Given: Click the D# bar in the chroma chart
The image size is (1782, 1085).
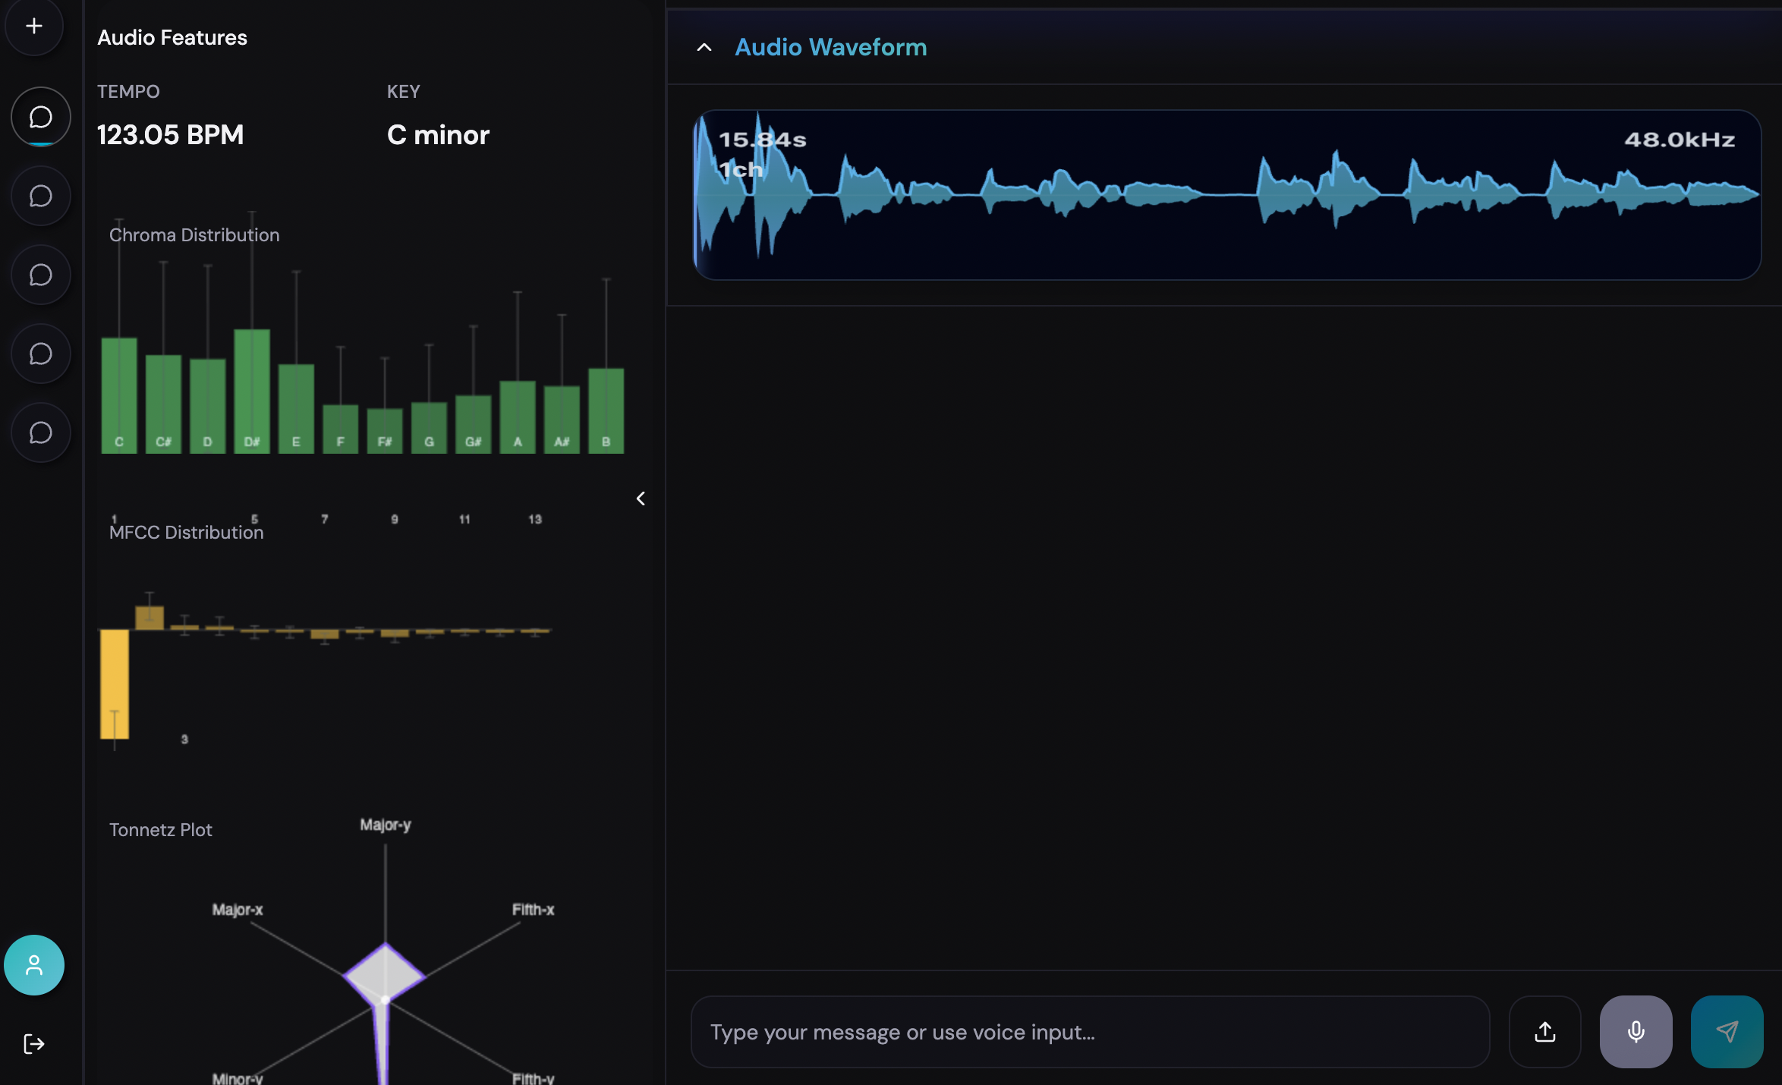Looking at the screenshot, I should point(252,391).
